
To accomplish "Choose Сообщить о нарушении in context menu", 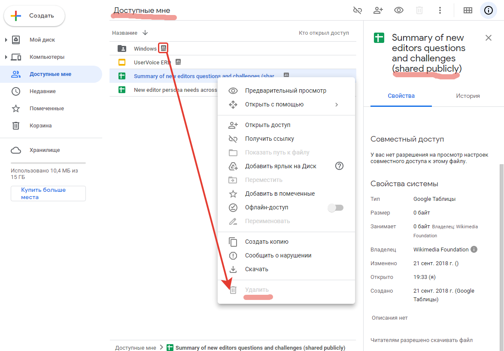I will 286,255.
